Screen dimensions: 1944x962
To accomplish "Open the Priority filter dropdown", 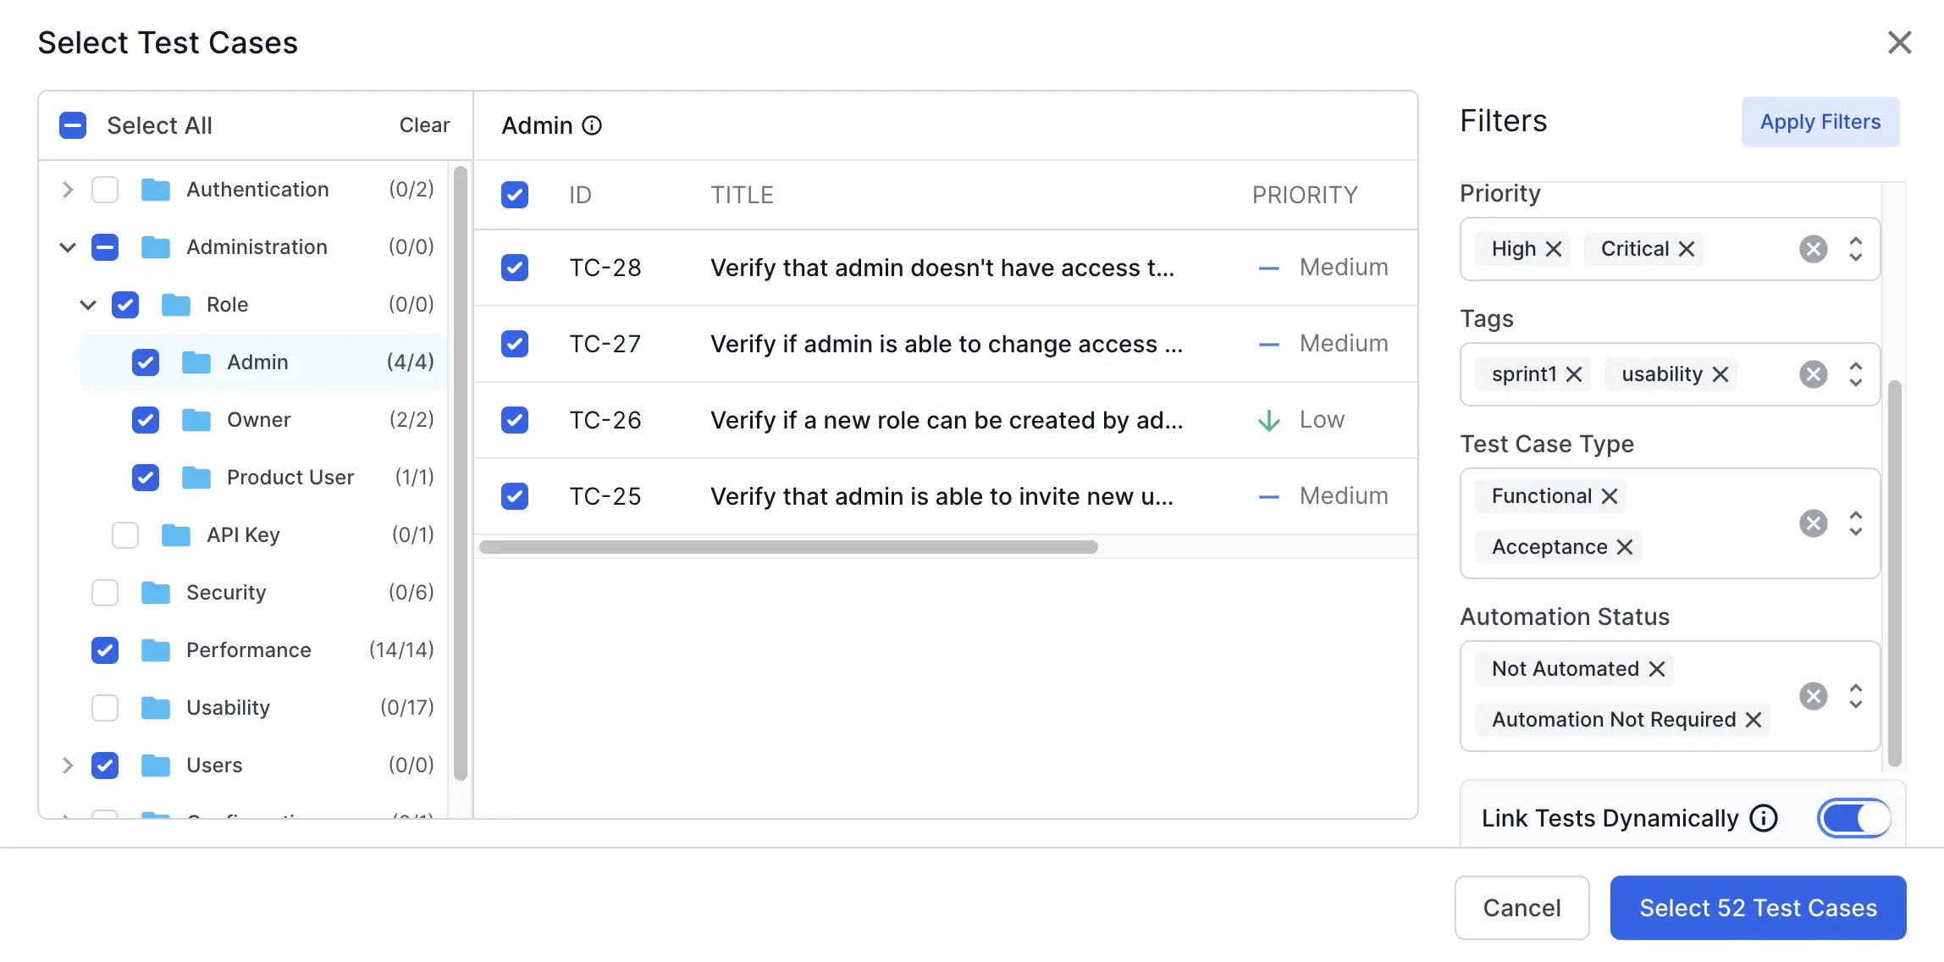I will click(1855, 249).
